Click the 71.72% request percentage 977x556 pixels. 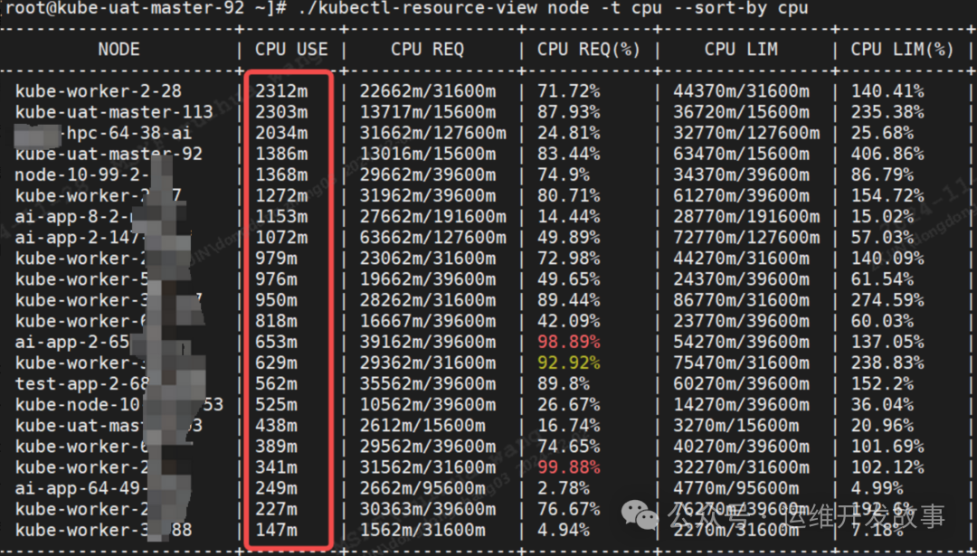(x=569, y=91)
